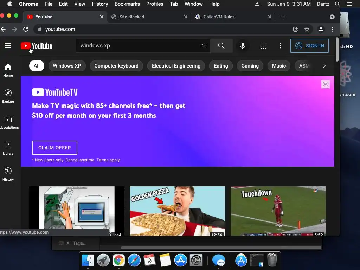Select the Eating filter chip
360x270 pixels.
pyautogui.click(x=221, y=66)
